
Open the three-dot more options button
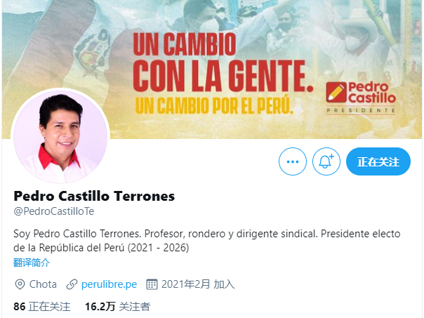pos(293,161)
